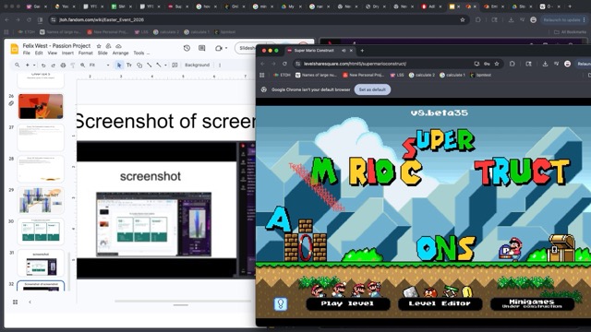This screenshot has height=332, width=591.
Task: Open the calculate 2 bookmark in front window
Action: (422, 75)
